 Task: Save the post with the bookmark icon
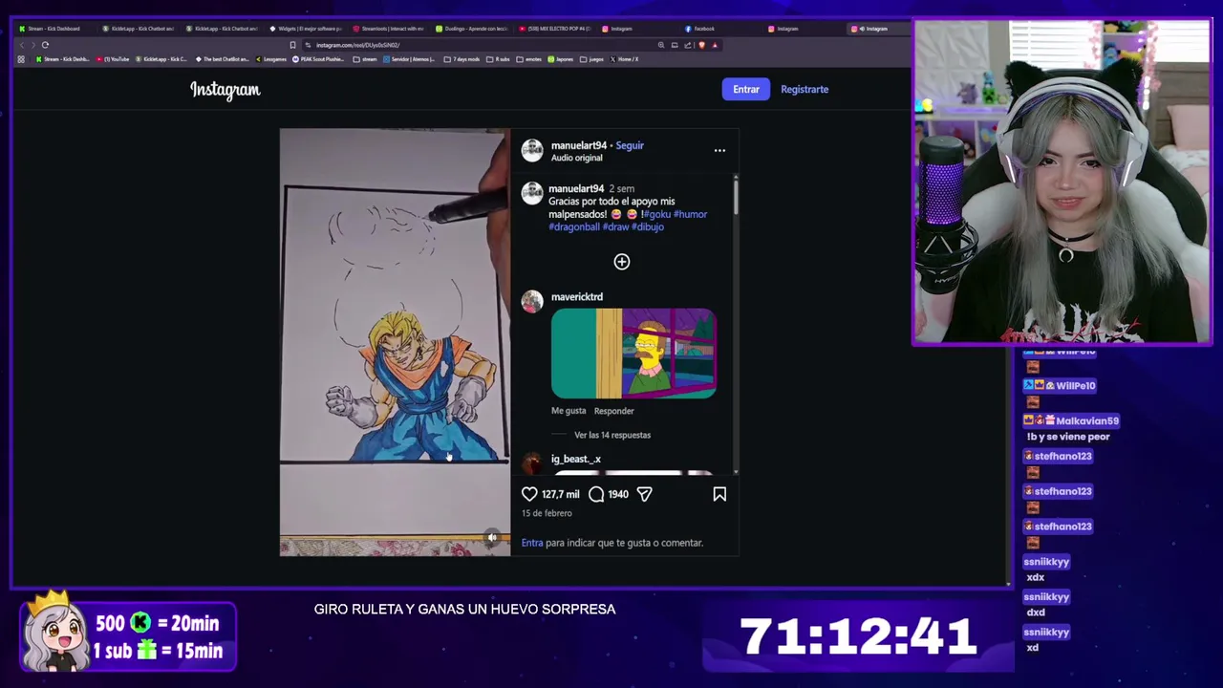[719, 494]
